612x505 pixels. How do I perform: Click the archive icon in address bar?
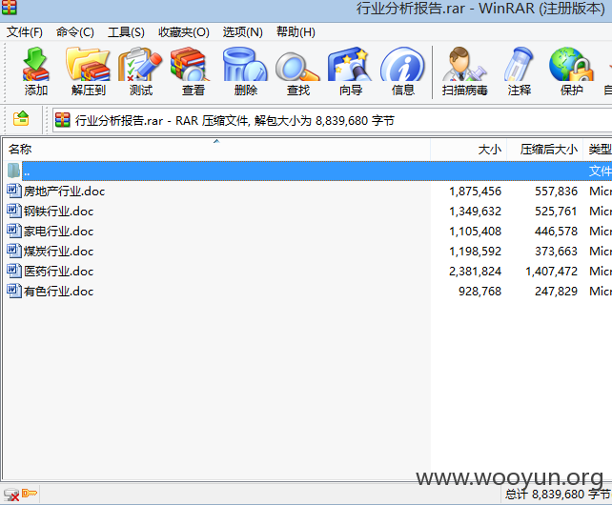[63, 120]
